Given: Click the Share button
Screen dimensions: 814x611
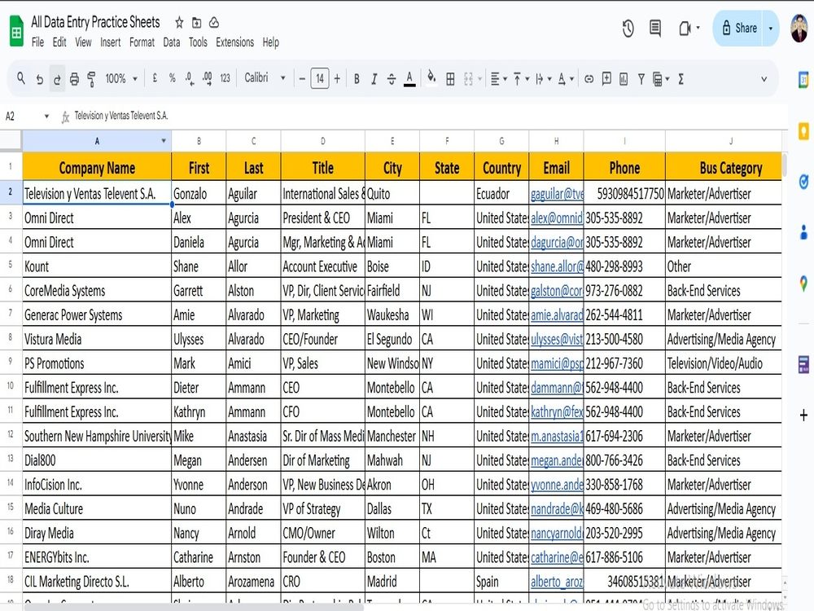Looking at the screenshot, I should tap(739, 28).
